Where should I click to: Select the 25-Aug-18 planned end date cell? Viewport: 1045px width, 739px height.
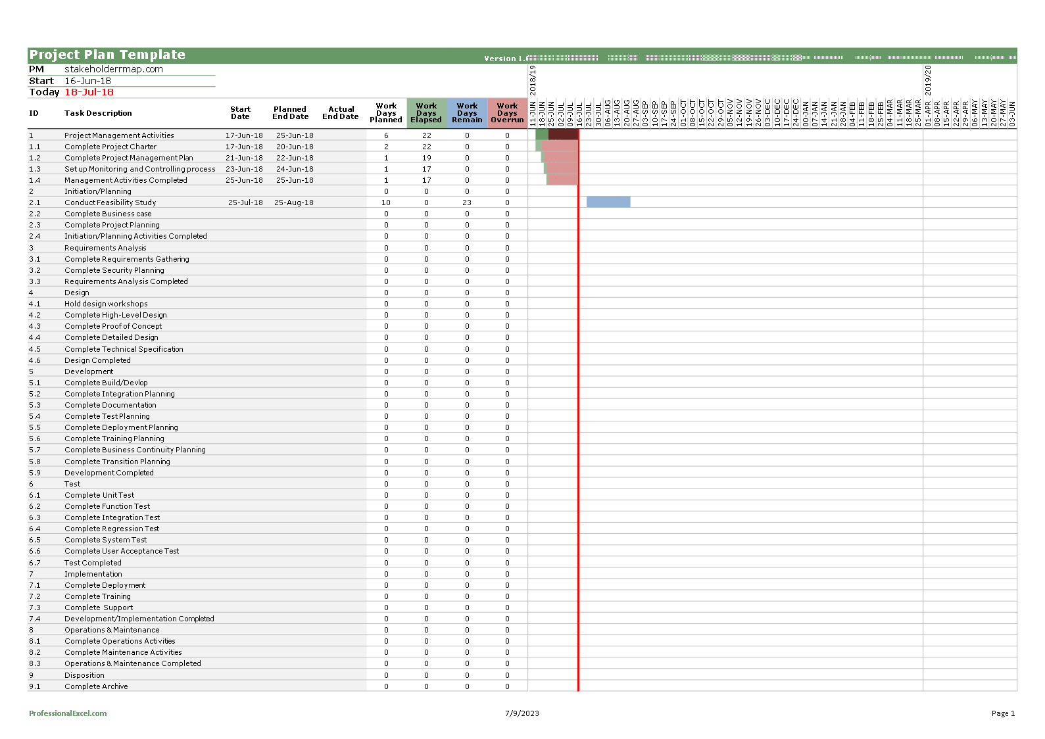pyautogui.click(x=294, y=203)
